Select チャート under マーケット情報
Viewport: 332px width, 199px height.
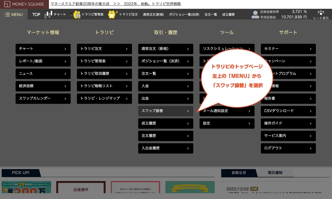click(43, 49)
